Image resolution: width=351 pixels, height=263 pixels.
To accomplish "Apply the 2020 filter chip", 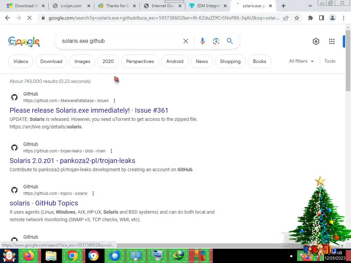I will [x=108, y=61].
